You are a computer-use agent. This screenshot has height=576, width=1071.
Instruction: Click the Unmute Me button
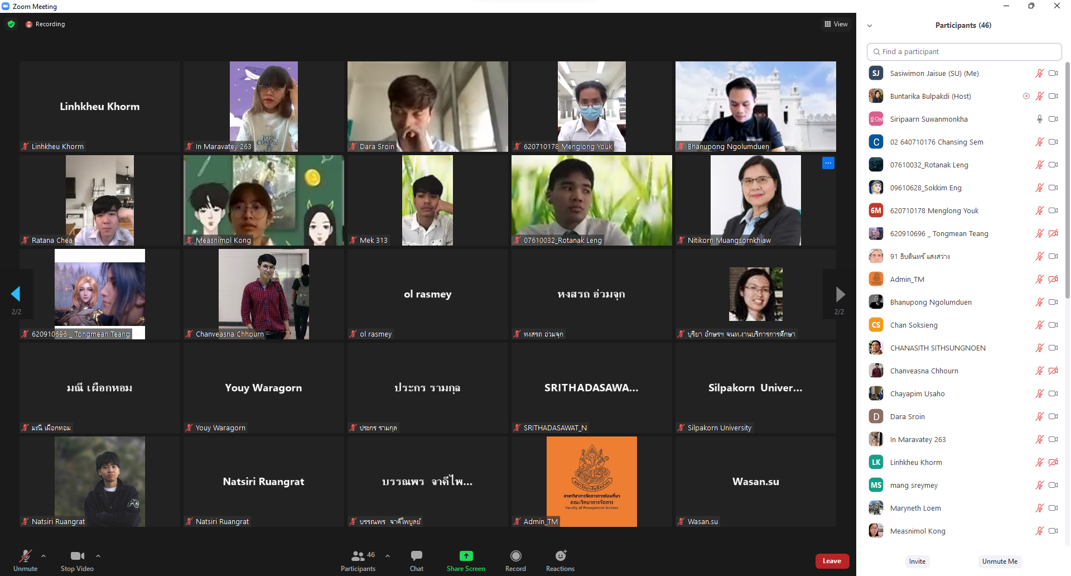click(x=1000, y=561)
